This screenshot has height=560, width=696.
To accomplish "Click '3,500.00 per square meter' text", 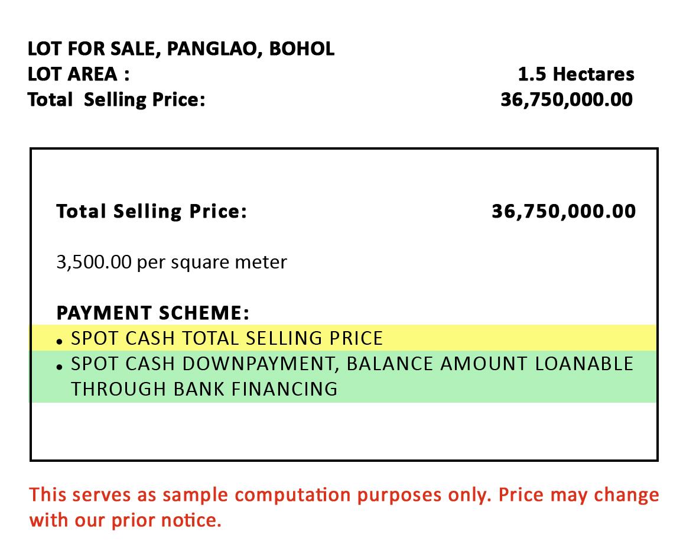I will point(171,262).
